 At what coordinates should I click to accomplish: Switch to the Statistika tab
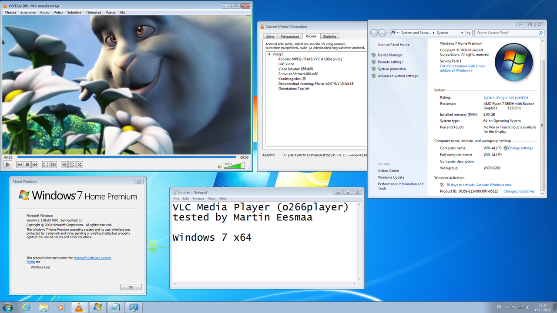329,37
